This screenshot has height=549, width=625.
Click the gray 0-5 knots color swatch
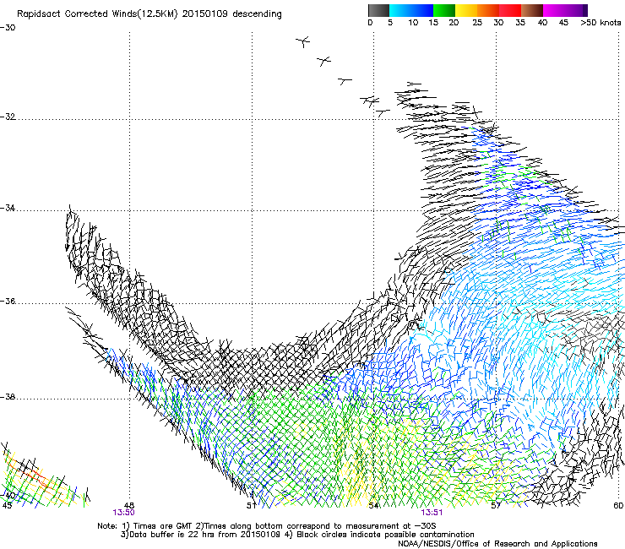(x=378, y=10)
